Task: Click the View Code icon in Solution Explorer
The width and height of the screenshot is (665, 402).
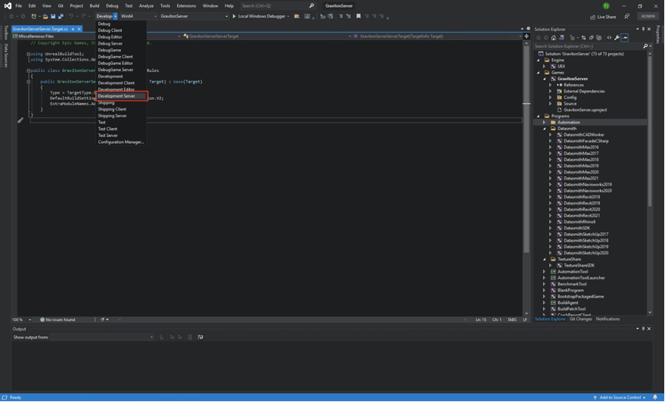Action: [x=610, y=38]
